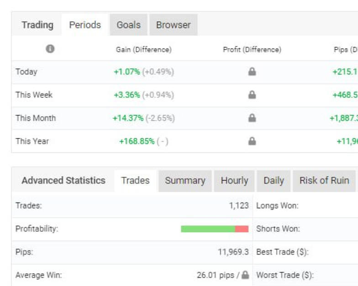This screenshot has height=286, width=358.
Task: Open the Risk of Ruin tab
Action: pyautogui.click(x=324, y=181)
